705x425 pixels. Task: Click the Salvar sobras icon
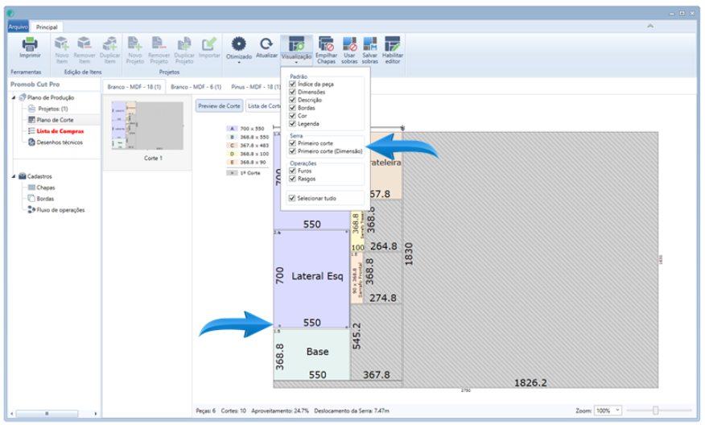point(370,43)
